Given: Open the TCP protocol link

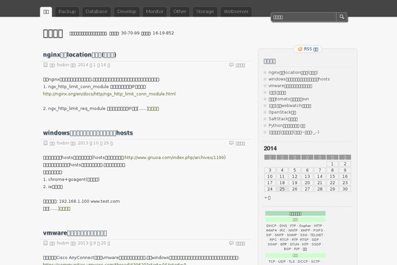Looking at the screenshot, I should (272, 262).
